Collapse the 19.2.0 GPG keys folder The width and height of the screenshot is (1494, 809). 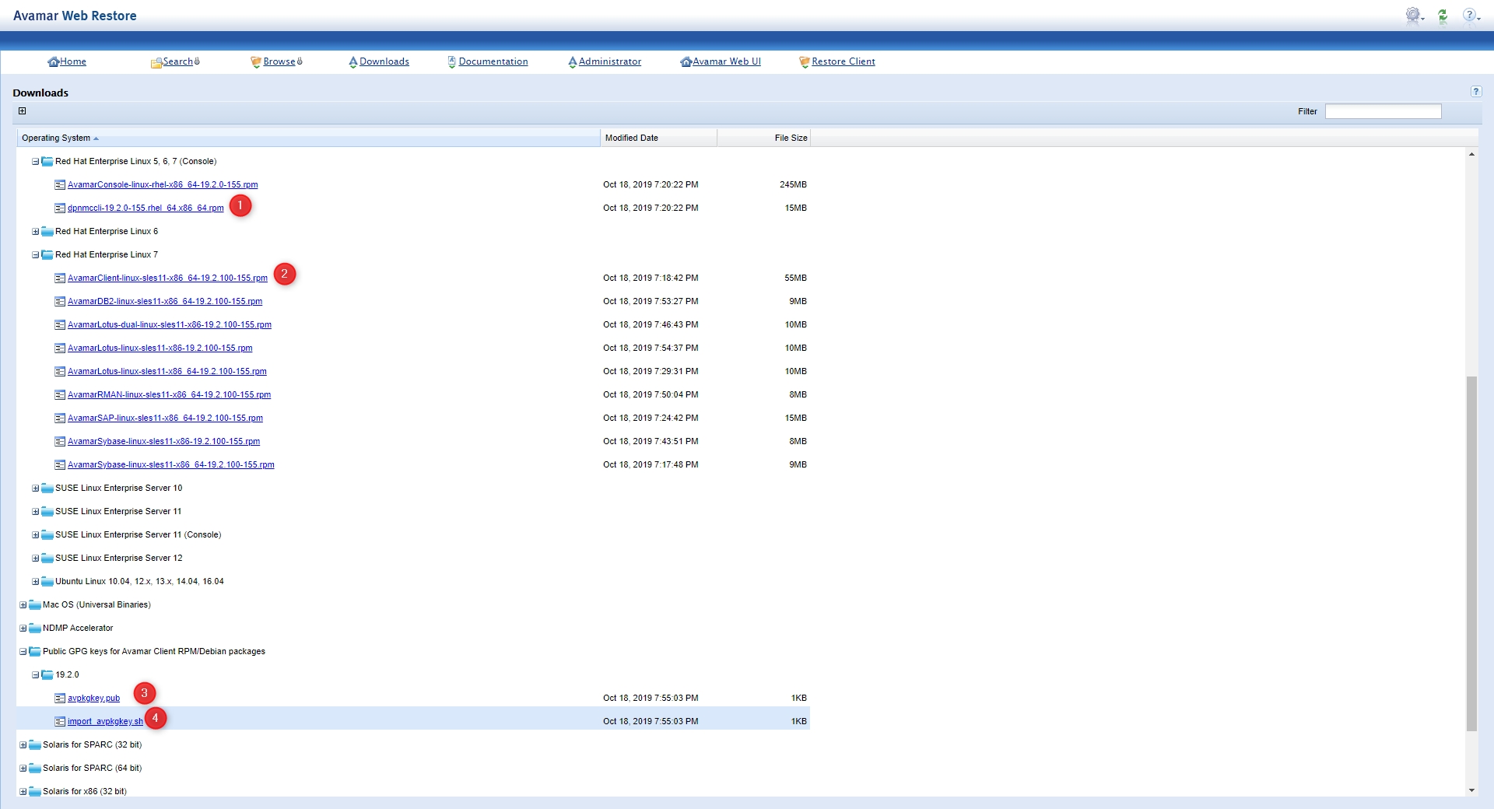(35, 675)
